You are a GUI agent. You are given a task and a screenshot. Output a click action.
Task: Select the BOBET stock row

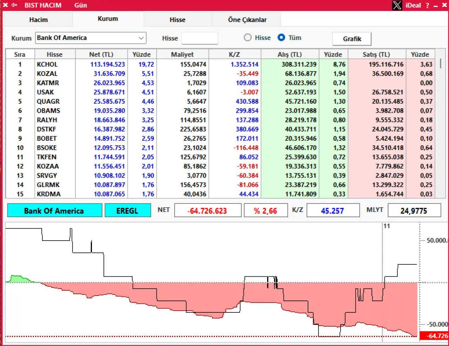(220, 139)
